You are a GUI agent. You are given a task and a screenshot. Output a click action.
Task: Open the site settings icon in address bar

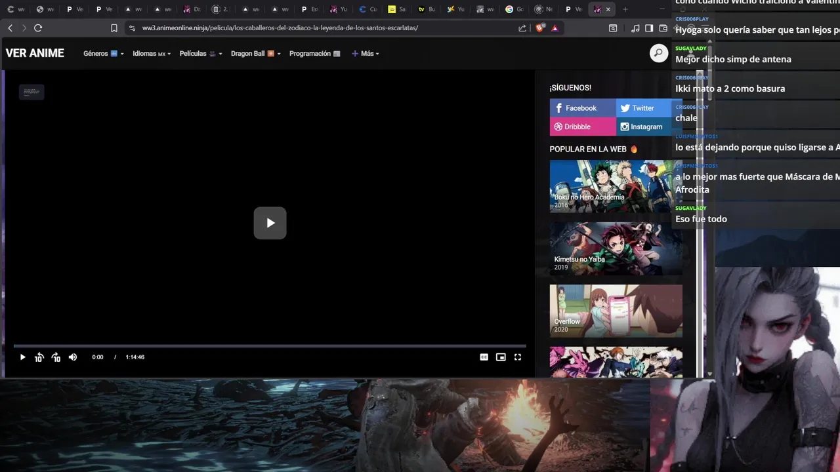132,28
